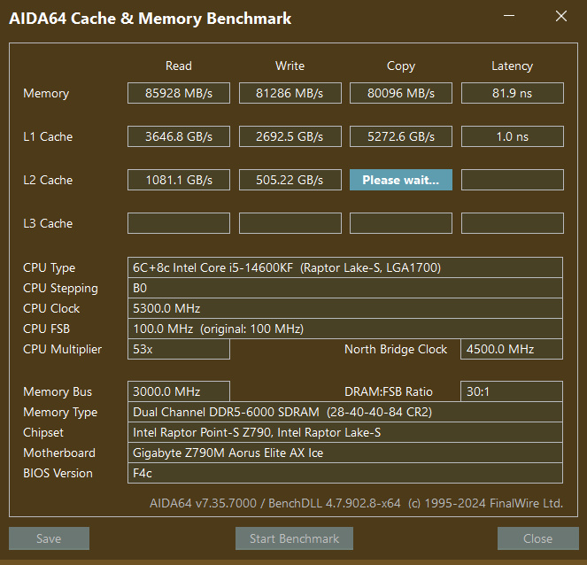Click the Close button at bottom

tap(538, 538)
